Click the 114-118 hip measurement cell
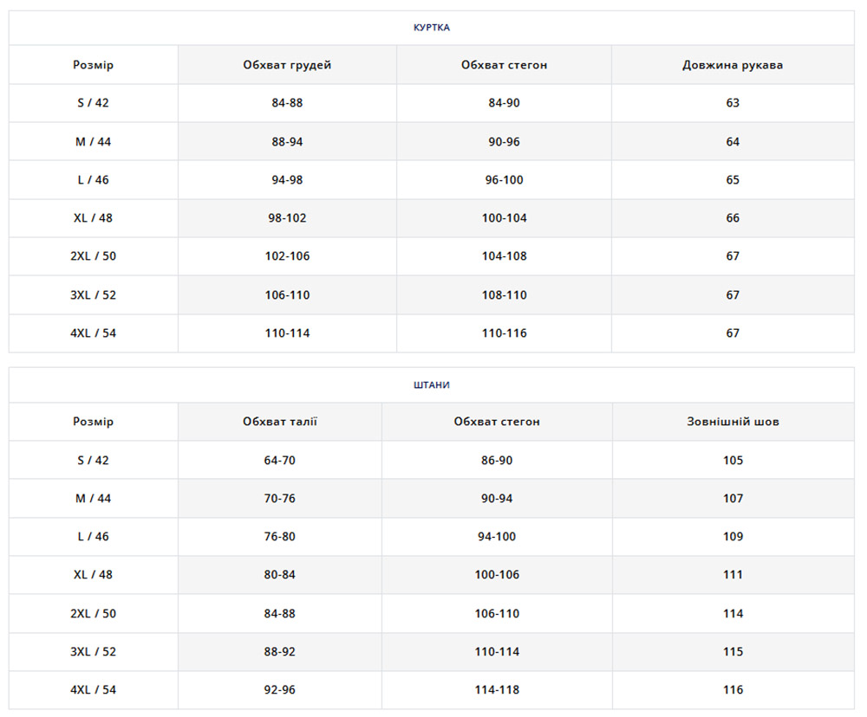This screenshot has height=717, width=867. click(497, 690)
